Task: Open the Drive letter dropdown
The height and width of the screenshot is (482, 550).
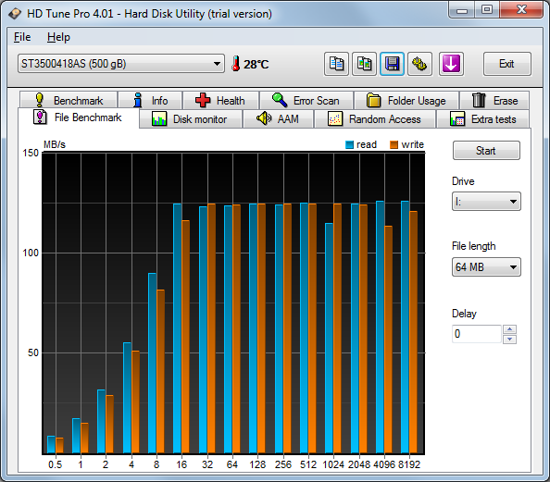Action: 486,201
